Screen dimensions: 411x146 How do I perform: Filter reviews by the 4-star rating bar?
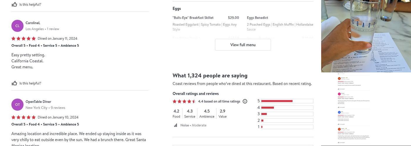pos(287,108)
